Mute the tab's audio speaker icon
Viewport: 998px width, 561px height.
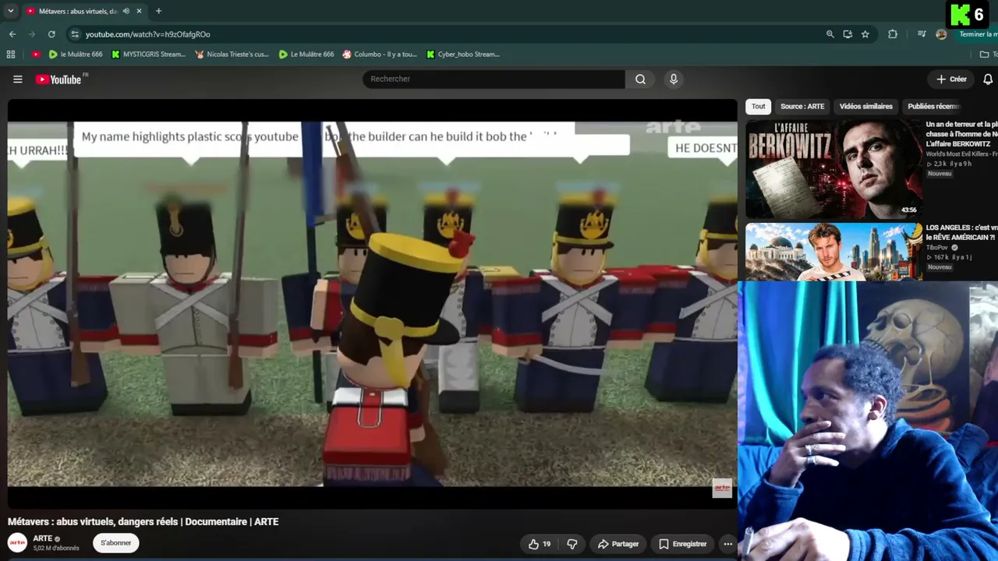click(126, 11)
